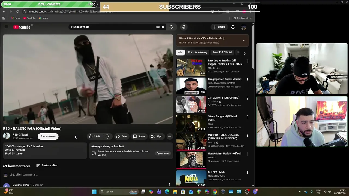Open MURPHY - DRUG DEALERS video thumbnail
This screenshot has height=196, width=349.
[191, 142]
